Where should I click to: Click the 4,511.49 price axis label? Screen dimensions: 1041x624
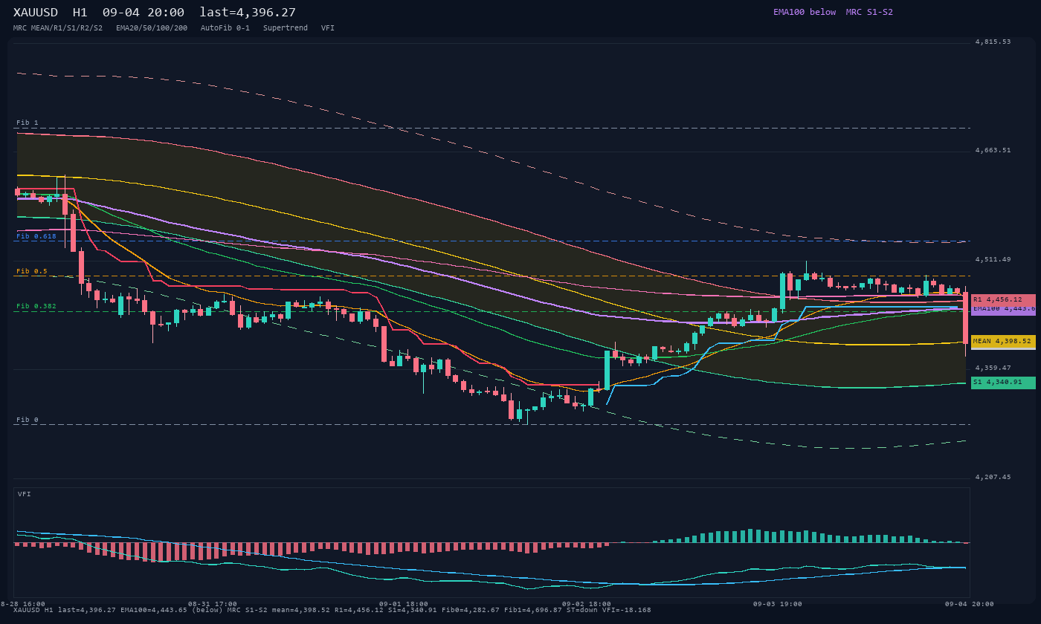pos(993,259)
